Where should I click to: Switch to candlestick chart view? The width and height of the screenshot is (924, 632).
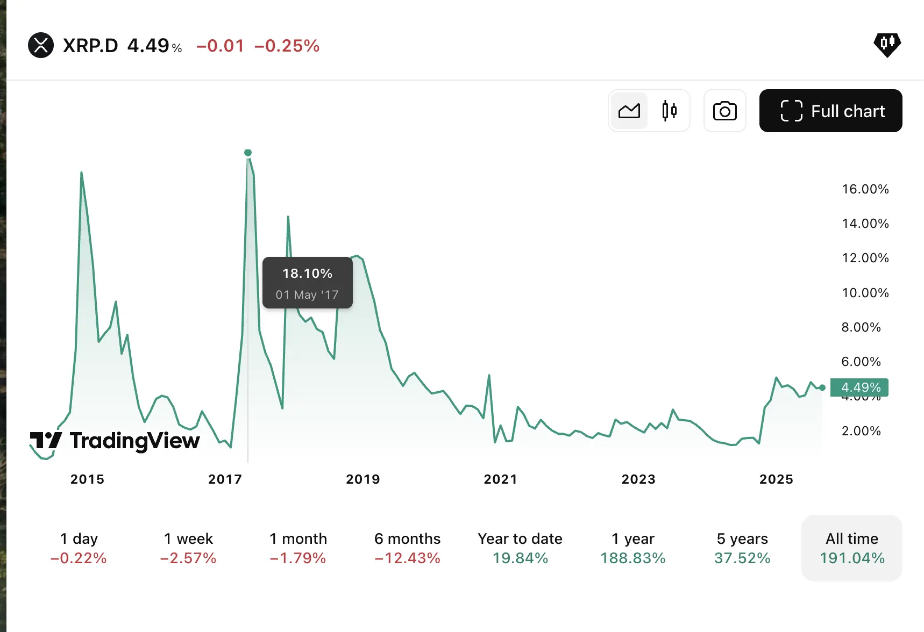click(669, 111)
